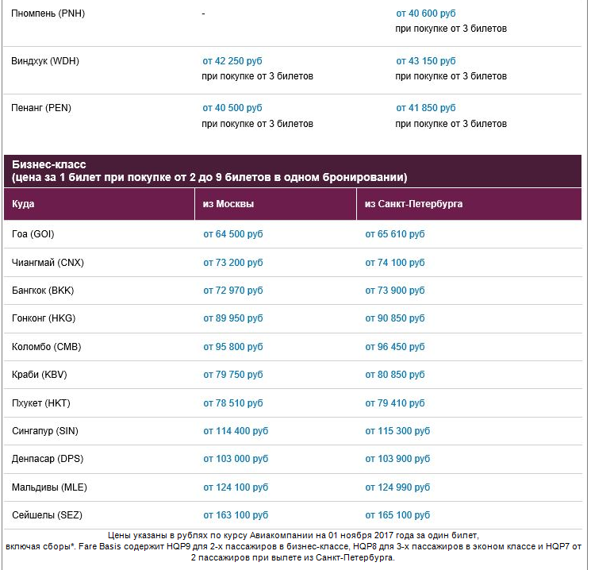This screenshot has width=591, height=570.
Task: Open Bangkok fare от 72 970 руб
Action: (233, 291)
